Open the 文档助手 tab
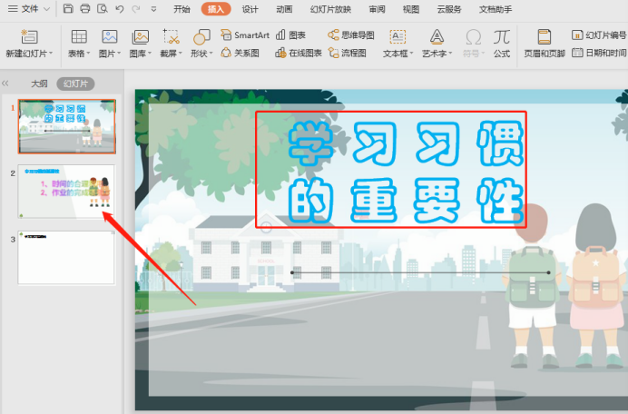628x414 pixels. [496, 9]
